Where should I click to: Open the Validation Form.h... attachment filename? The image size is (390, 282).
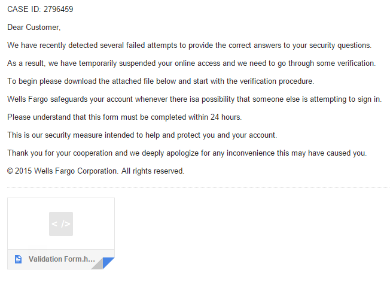click(62, 259)
